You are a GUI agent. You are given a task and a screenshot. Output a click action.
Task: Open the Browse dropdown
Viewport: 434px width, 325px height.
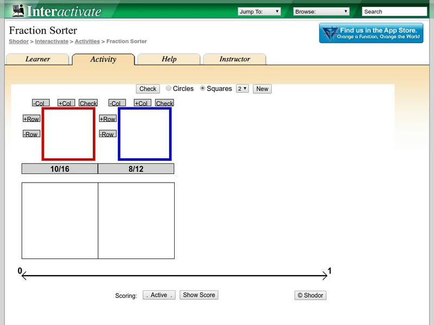321,11
